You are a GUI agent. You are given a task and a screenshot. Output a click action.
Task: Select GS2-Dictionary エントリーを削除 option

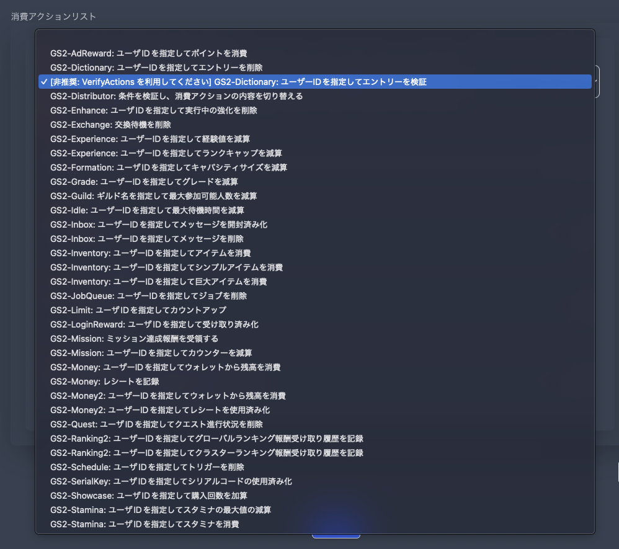pyautogui.click(x=314, y=68)
